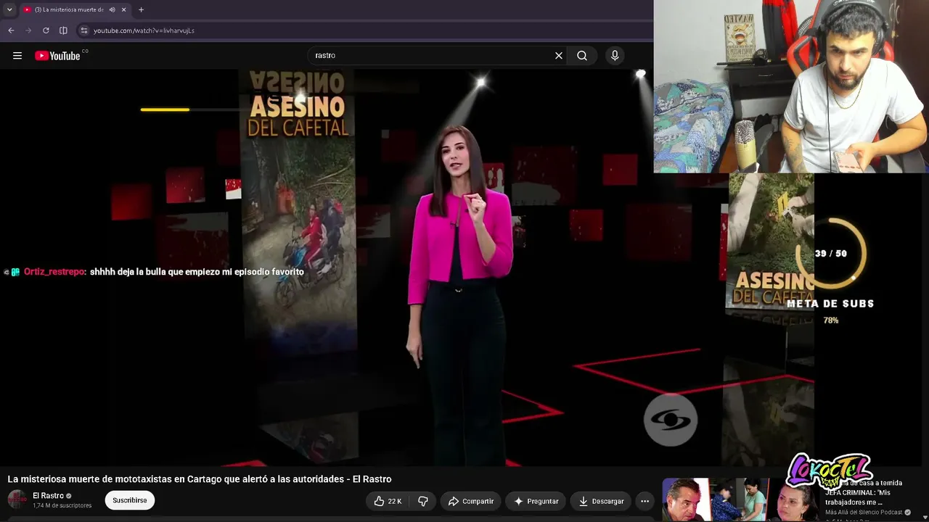This screenshot has width=929, height=522.
Task: Subscribe with the Suscribirse button
Action: pos(130,500)
